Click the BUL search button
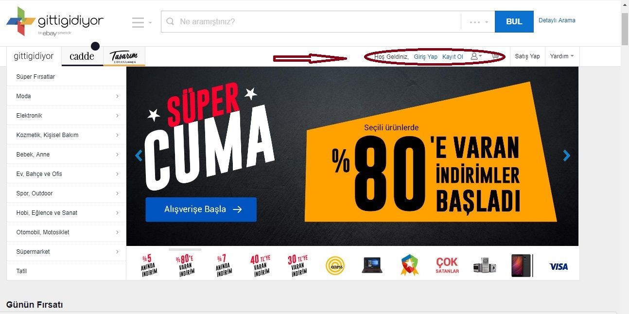Screen dimensions: 629x314 [x=514, y=22]
